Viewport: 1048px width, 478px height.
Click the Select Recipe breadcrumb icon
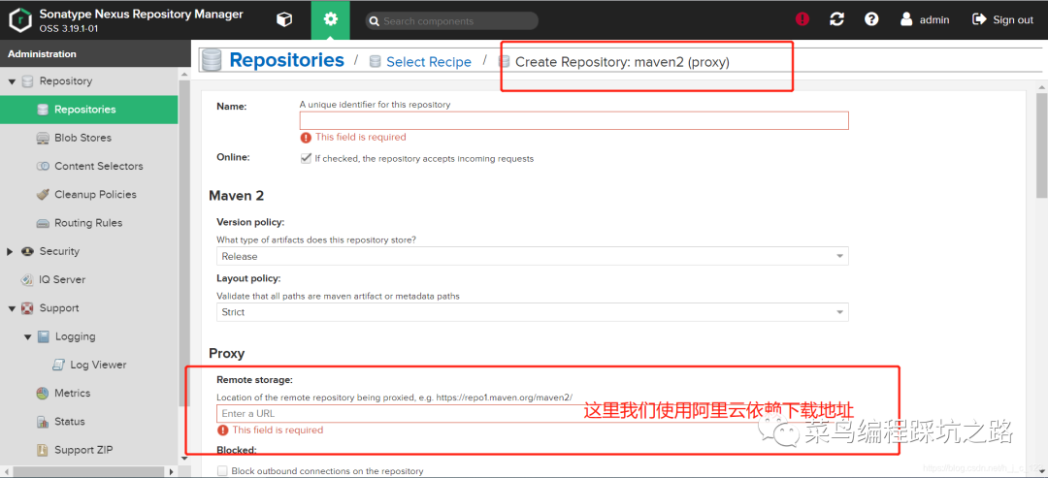coord(375,61)
